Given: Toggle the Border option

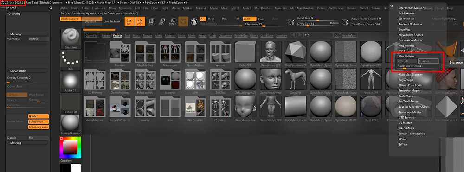Looking at the screenshot, I should [39, 116].
